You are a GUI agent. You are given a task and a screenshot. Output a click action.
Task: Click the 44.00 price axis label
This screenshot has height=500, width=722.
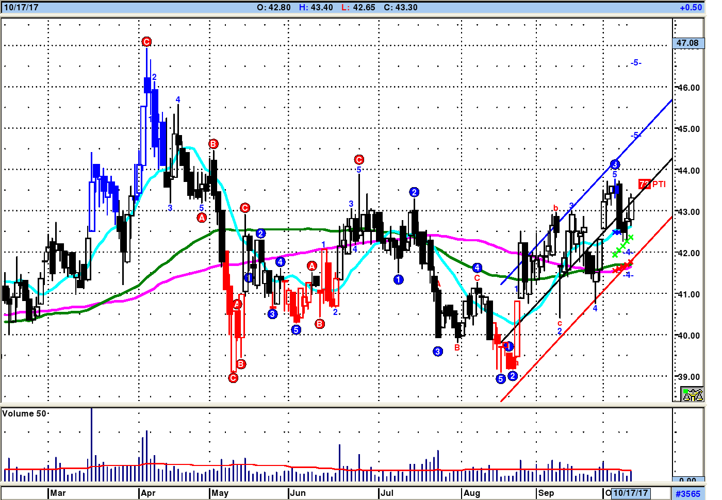pyautogui.click(x=688, y=171)
